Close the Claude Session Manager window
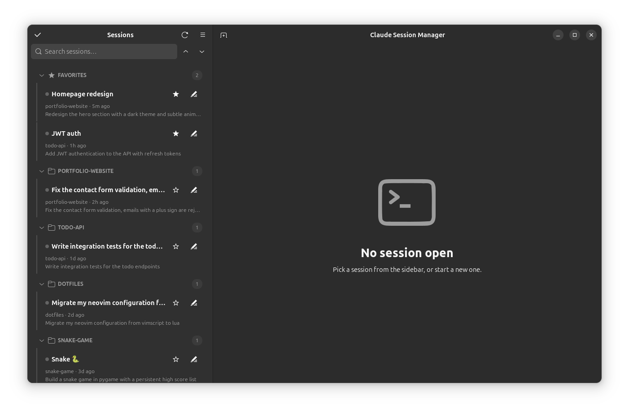The image size is (629, 413). (591, 35)
